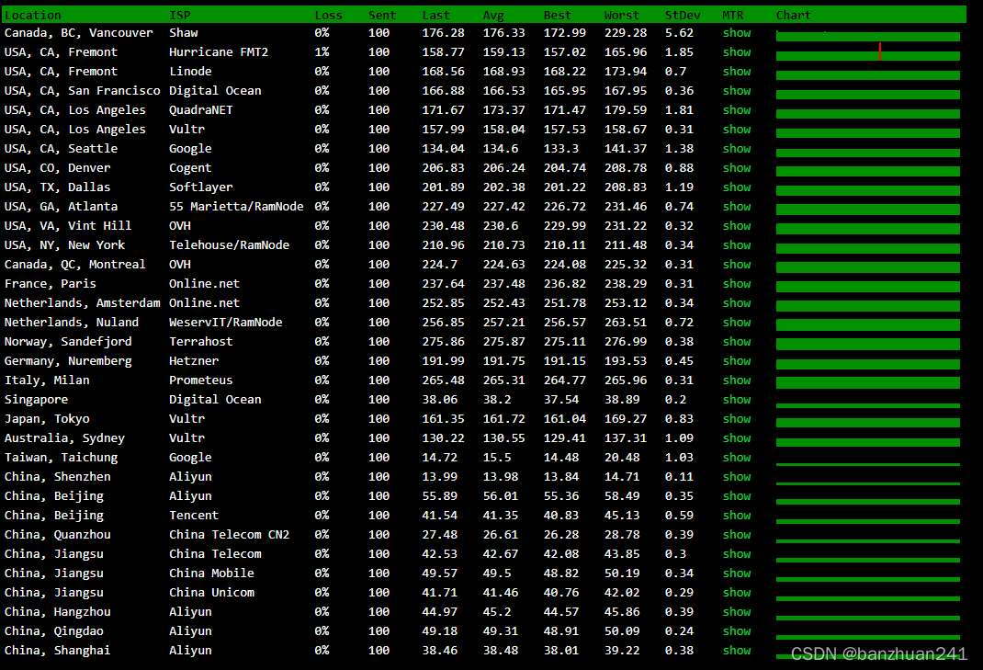Open MTR show link for Vancouver Shaw
This screenshot has width=983, height=670.
[x=737, y=32]
